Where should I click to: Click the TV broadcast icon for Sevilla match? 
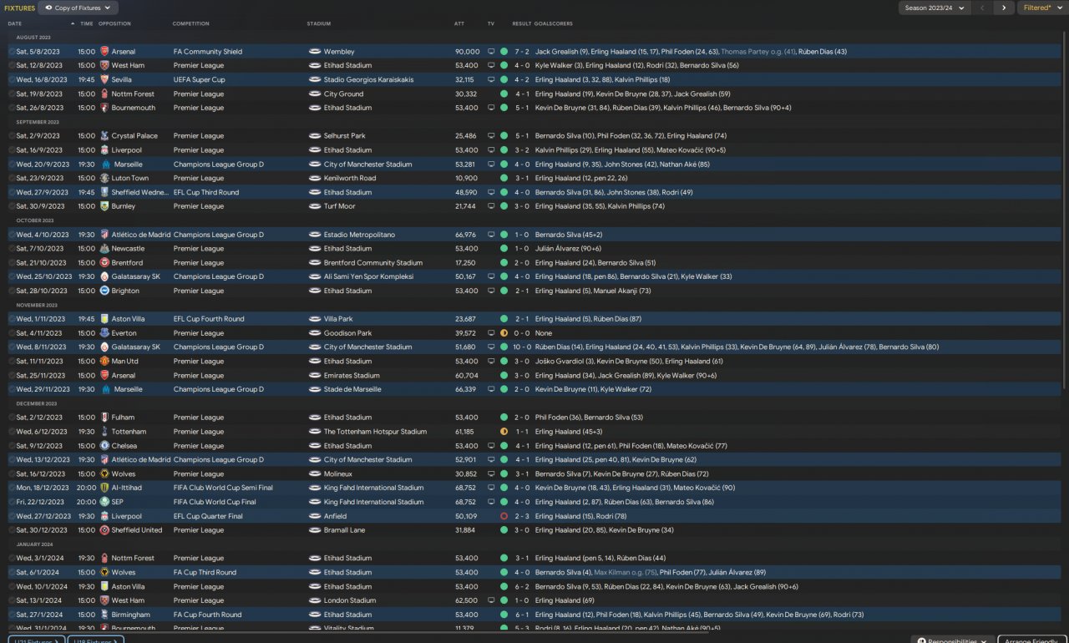point(491,80)
